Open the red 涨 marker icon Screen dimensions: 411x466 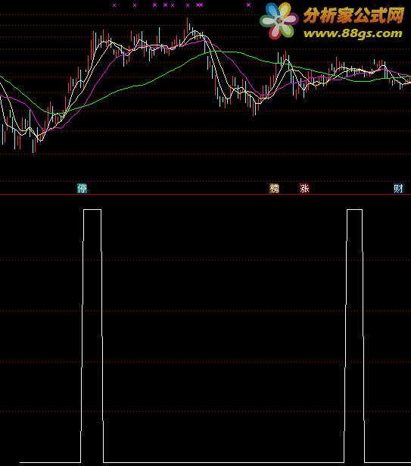305,189
